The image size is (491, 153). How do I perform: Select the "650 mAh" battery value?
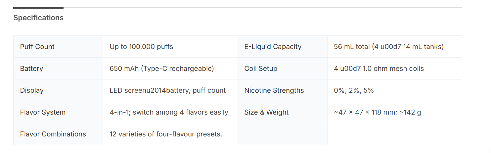tap(162, 69)
